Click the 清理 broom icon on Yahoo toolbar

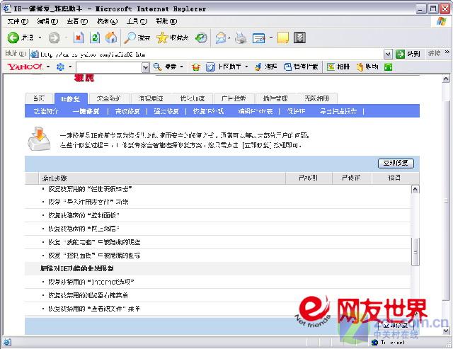pos(258,67)
